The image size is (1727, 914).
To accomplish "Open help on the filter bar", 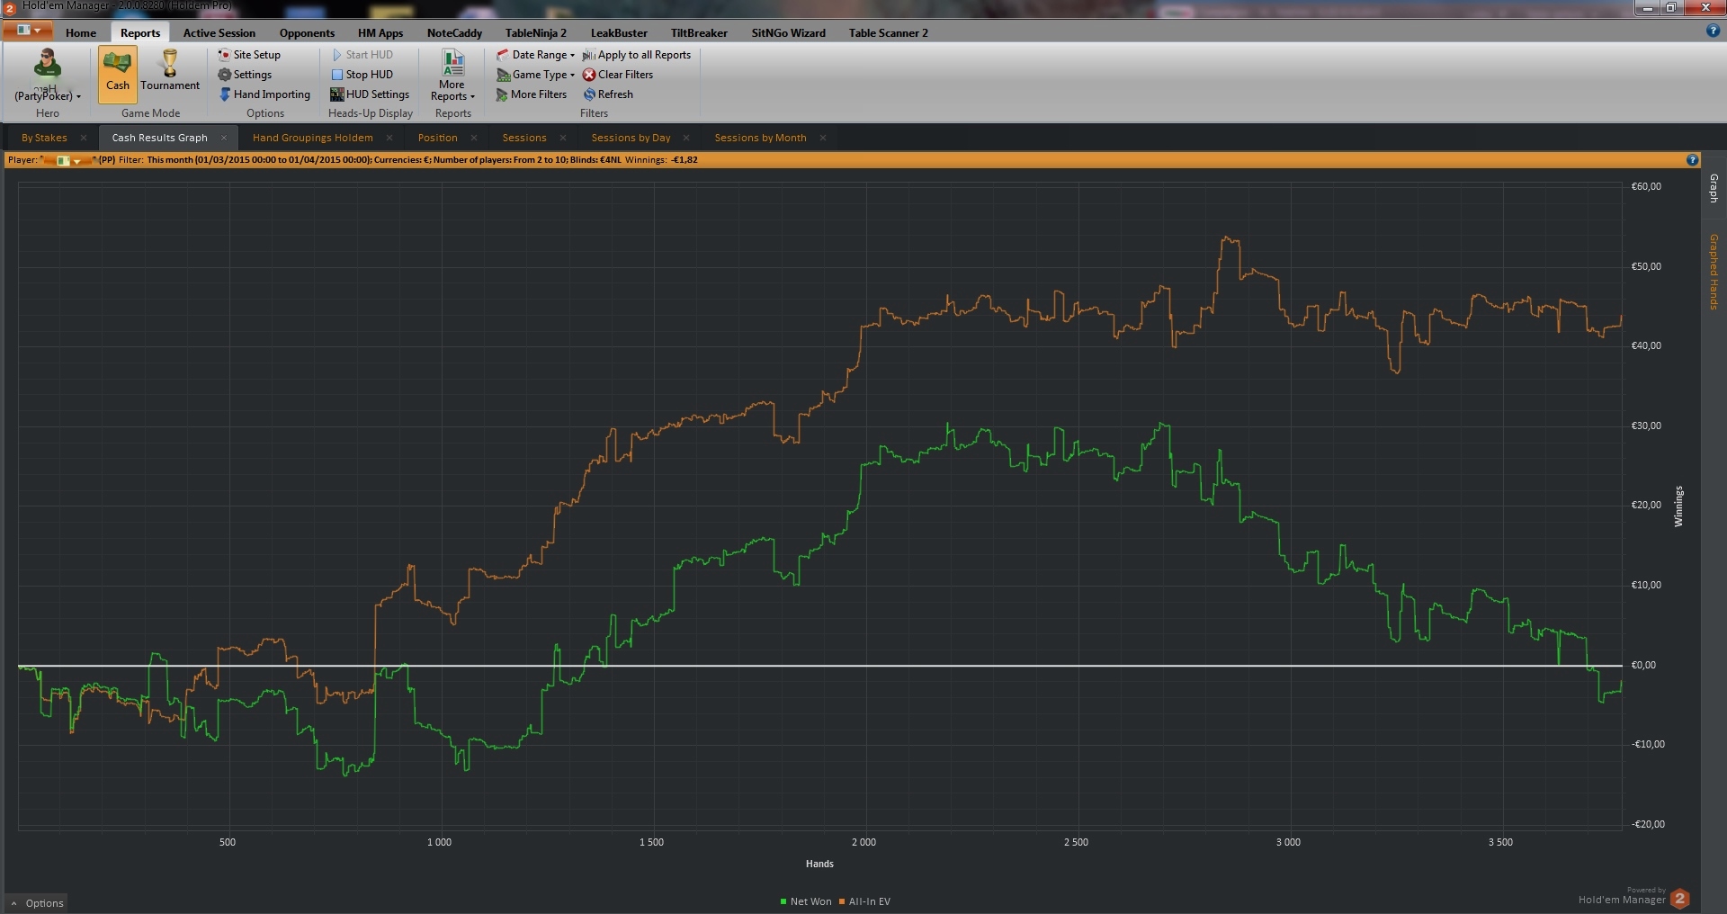I will [x=1692, y=160].
